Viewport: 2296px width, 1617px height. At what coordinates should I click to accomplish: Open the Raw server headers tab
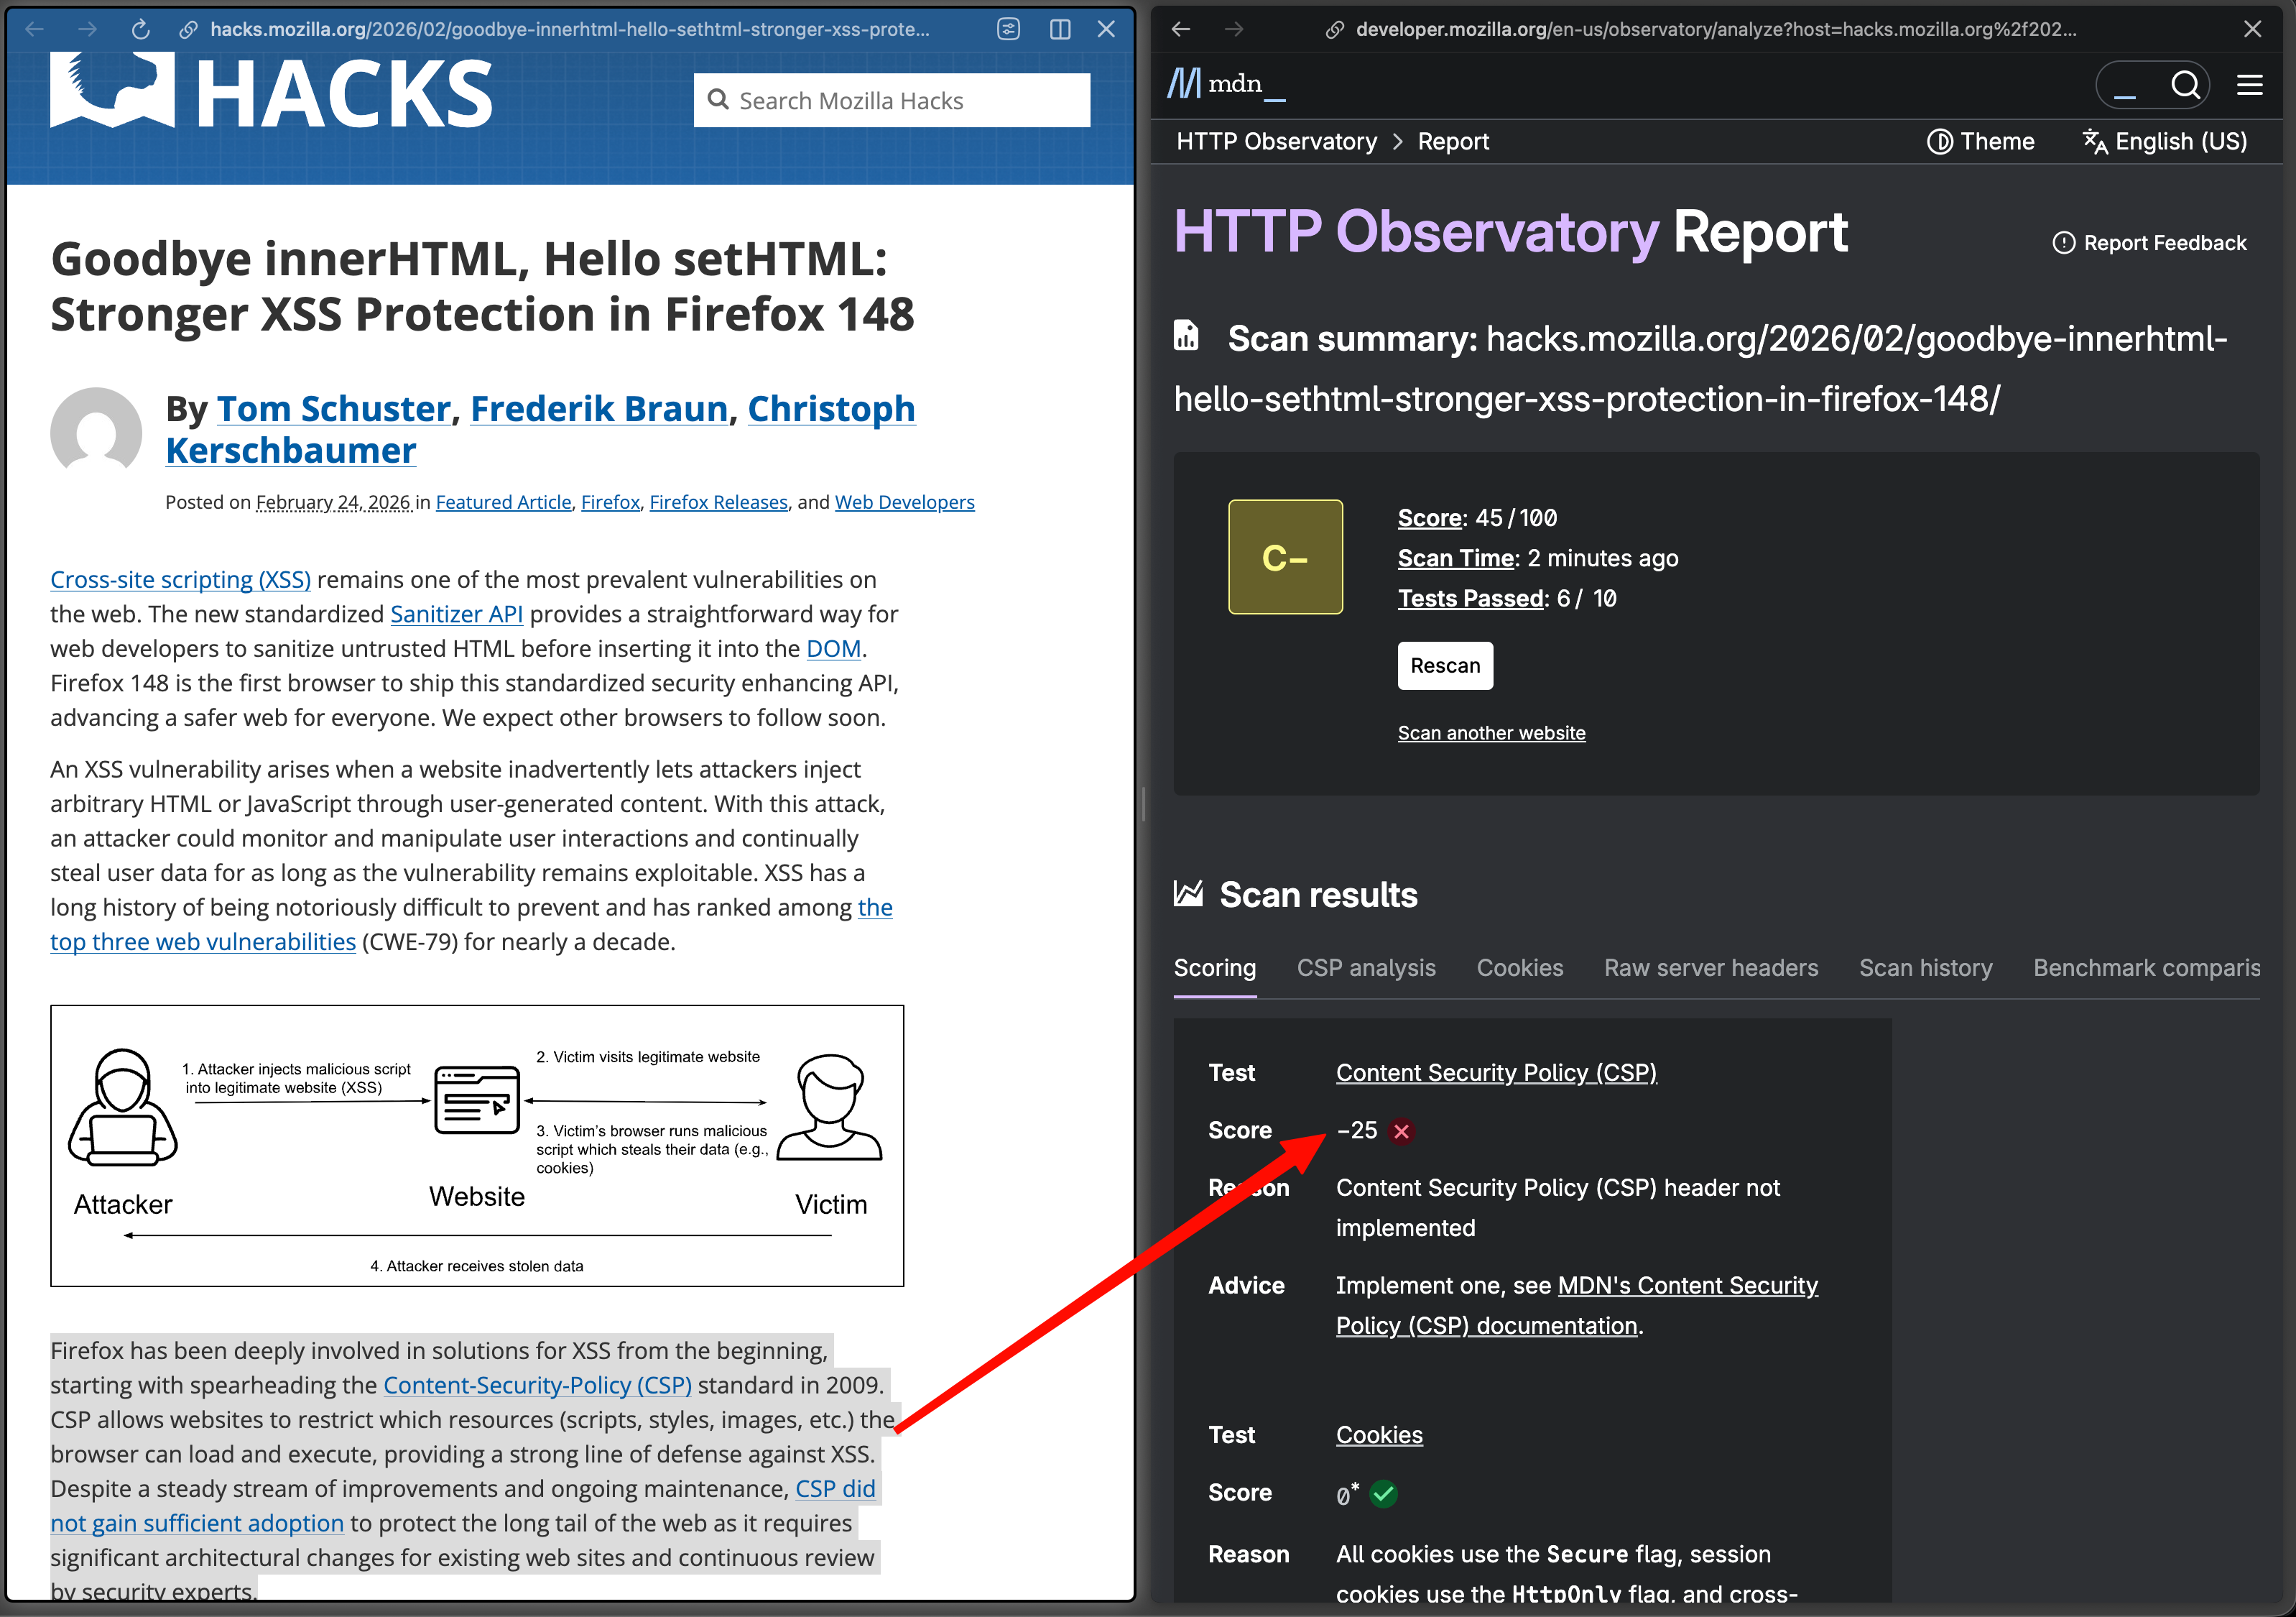pyautogui.click(x=1711, y=967)
